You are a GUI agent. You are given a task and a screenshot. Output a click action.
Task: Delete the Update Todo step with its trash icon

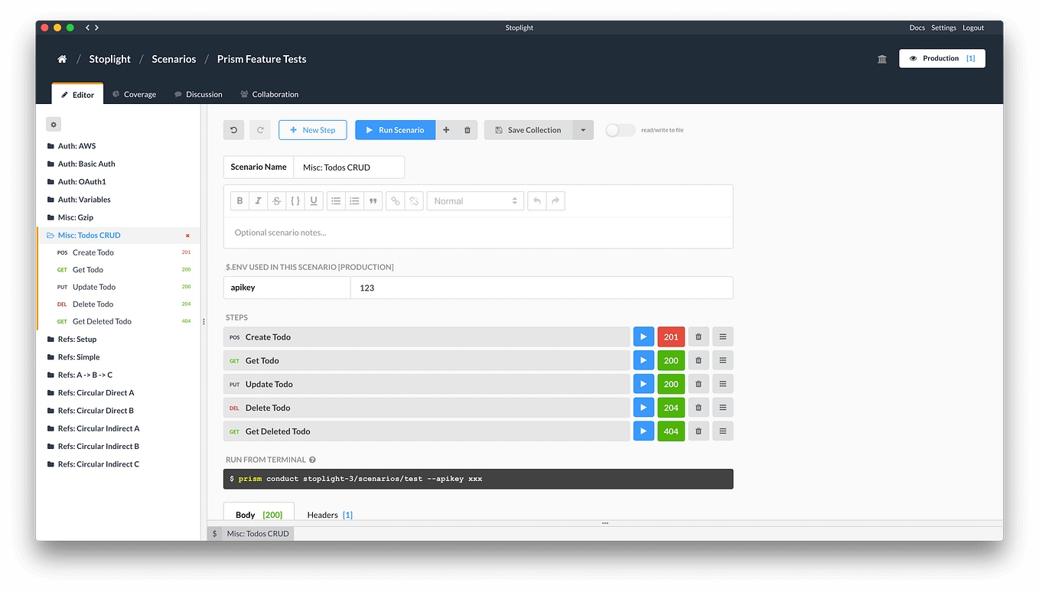[x=698, y=383]
